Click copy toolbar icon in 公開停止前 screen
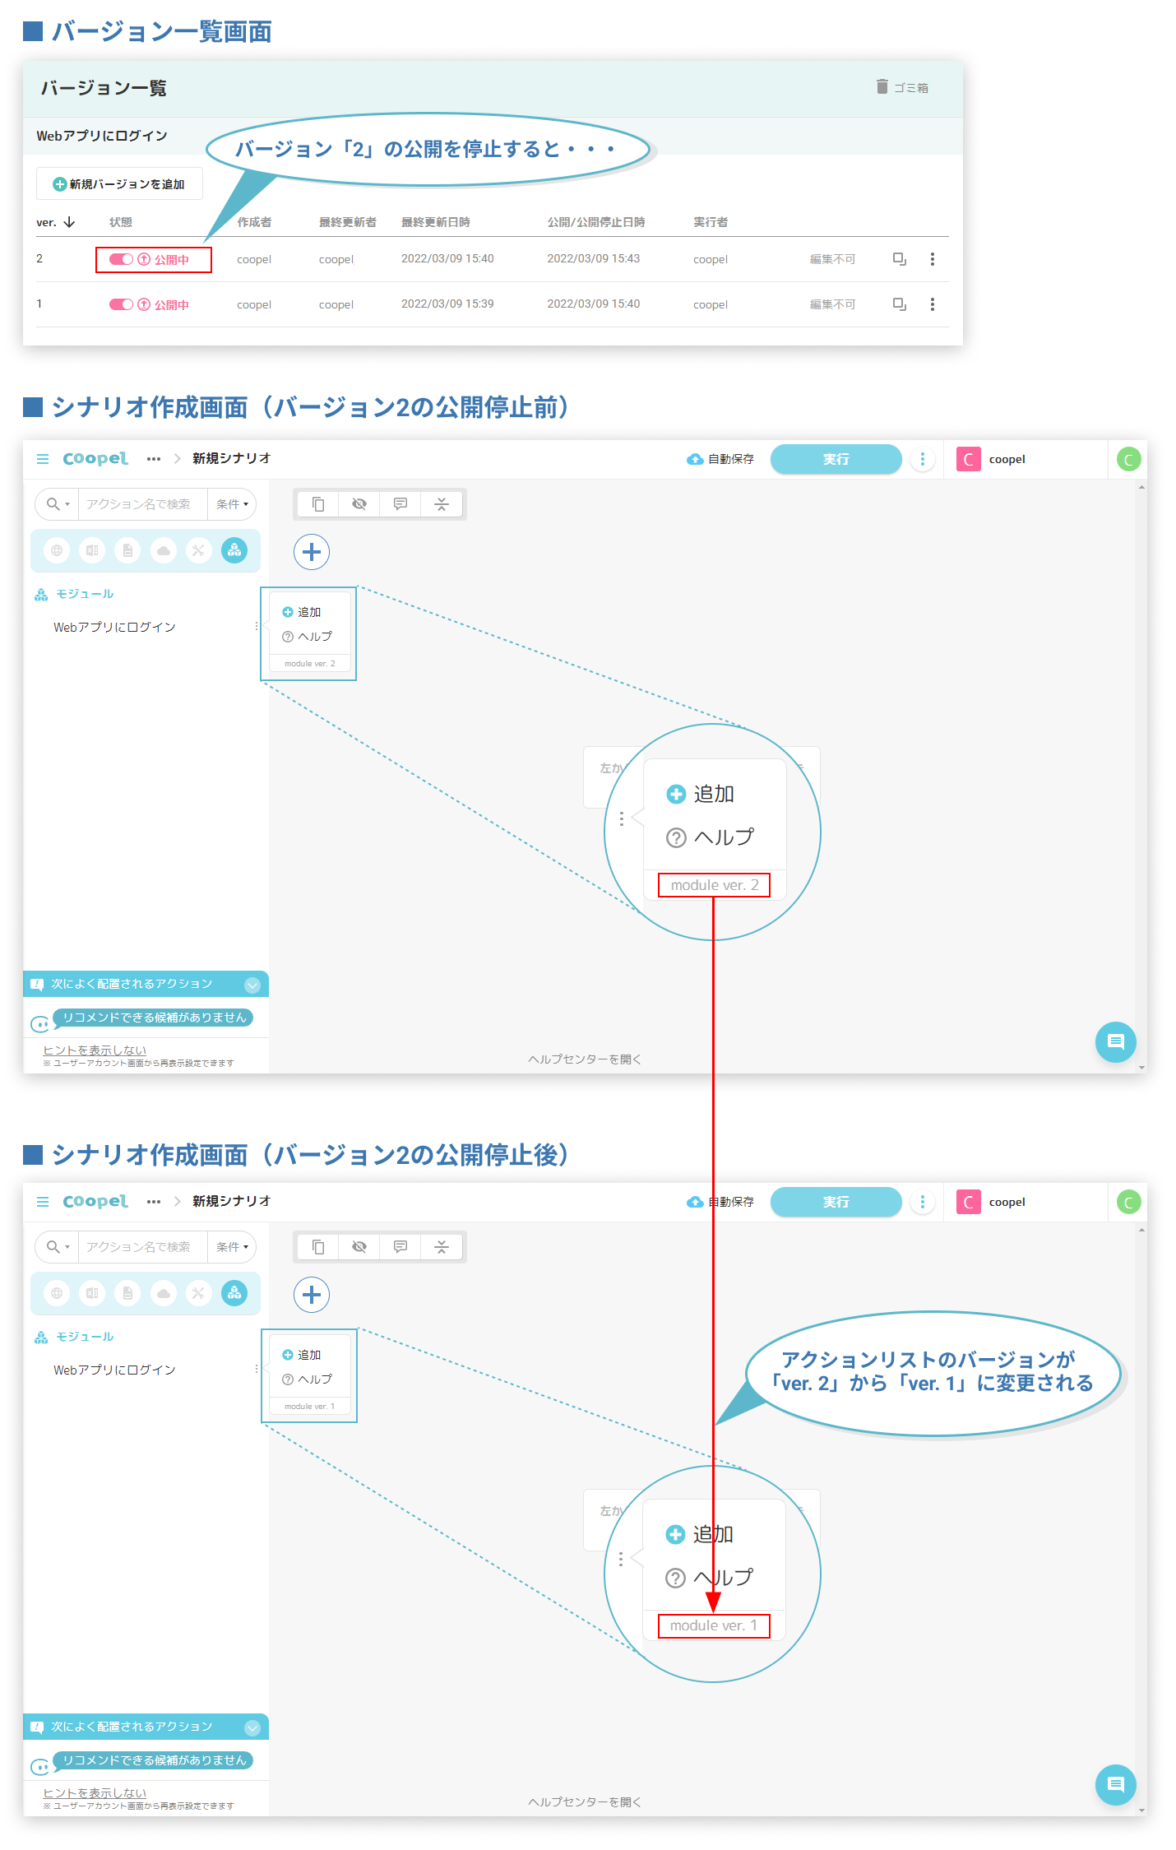The width and height of the screenshot is (1176, 1850). [x=318, y=504]
